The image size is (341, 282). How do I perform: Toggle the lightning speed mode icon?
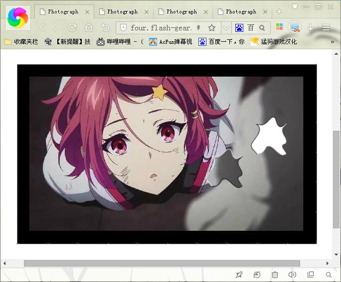point(199,28)
